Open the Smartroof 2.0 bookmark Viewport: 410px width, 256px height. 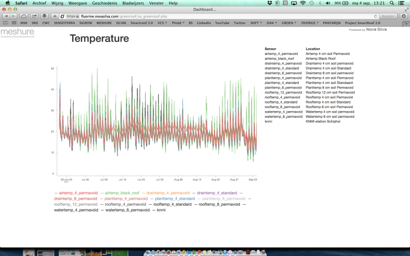tap(142, 23)
